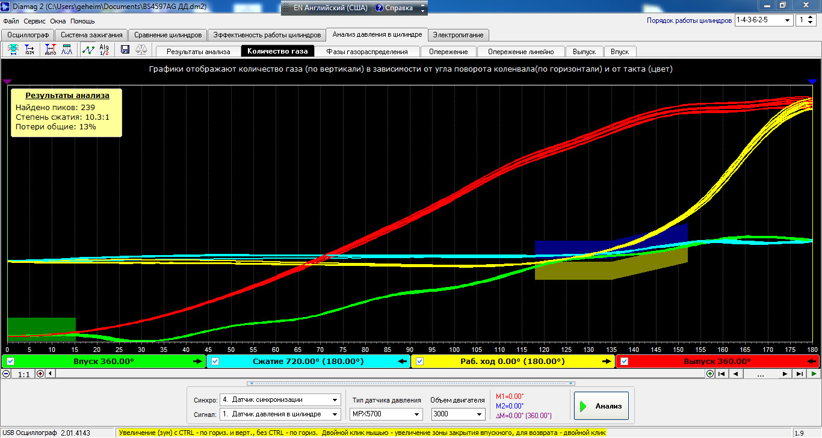
Task: Click the 1:1 zoom reset button
Action: 23,374
